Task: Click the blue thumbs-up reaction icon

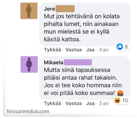Action: click(120, 46)
